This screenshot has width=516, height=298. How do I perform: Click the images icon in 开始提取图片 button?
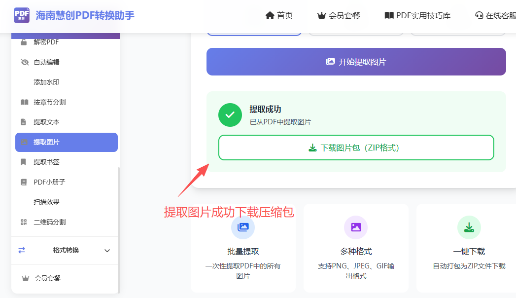tap(330, 62)
